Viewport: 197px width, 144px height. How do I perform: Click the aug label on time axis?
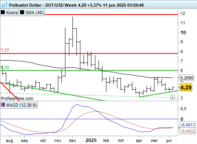[x=9, y=141]
